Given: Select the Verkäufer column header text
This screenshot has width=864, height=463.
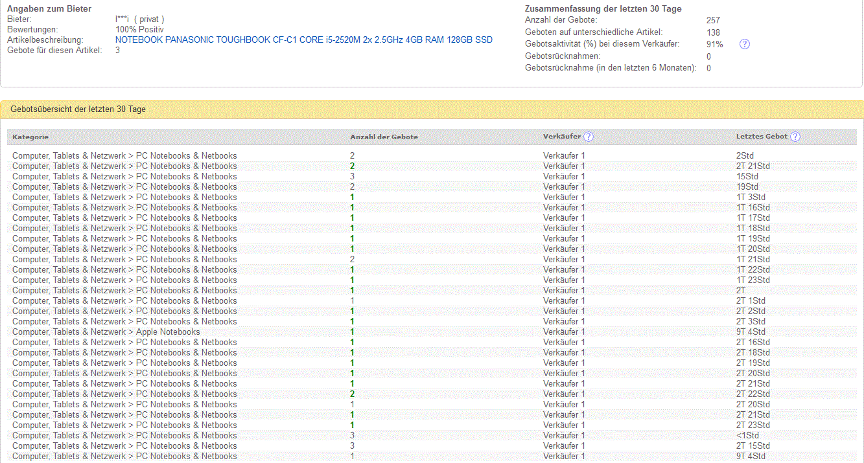Looking at the screenshot, I should click(561, 137).
